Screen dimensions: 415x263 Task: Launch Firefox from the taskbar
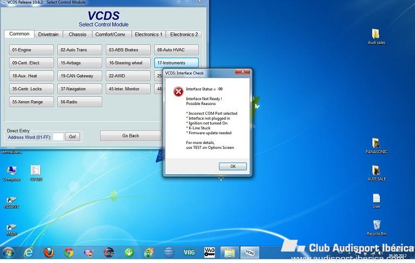[49, 252]
